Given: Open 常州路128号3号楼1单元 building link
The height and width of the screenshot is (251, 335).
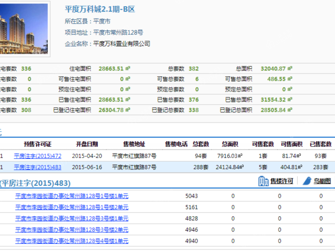Looking at the screenshot, I should pyautogui.click(x=72, y=218).
